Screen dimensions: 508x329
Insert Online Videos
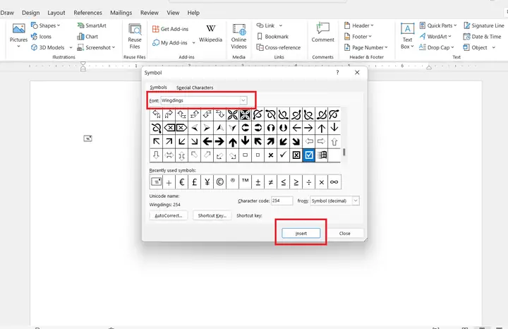(x=238, y=36)
